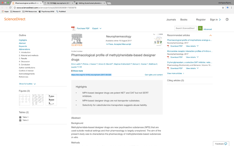Jump to the Abstract section in the outline
234x146 pixels.
pos(22,43)
